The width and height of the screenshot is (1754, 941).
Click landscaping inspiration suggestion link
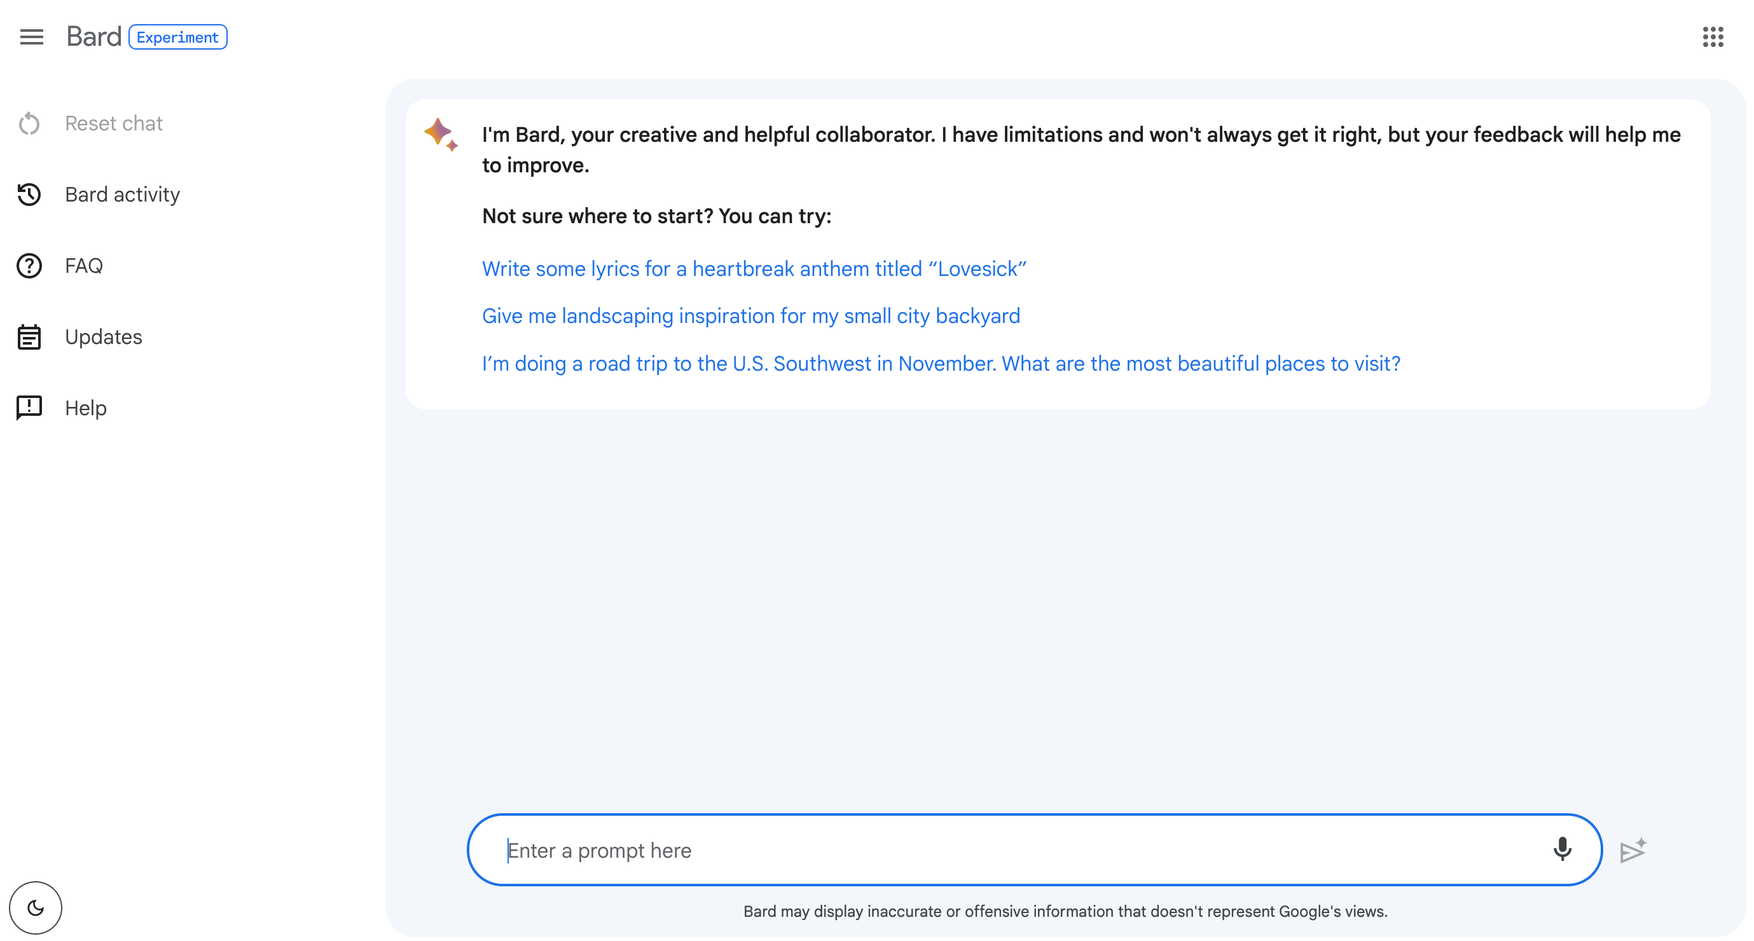pos(750,315)
